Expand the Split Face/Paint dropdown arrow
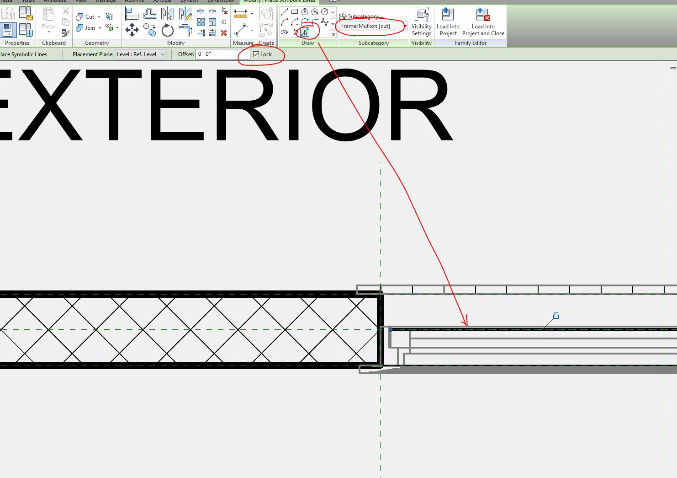Image resolution: width=677 pixels, height=478 pixels. pyautogui.click(x=117, y=28)
